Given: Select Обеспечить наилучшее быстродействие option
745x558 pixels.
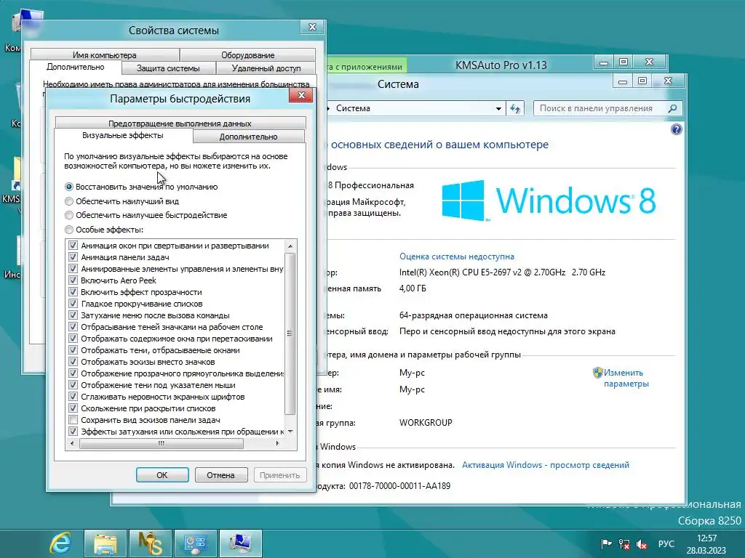Looking at the screenshot, I should click(x=146, y=215).
